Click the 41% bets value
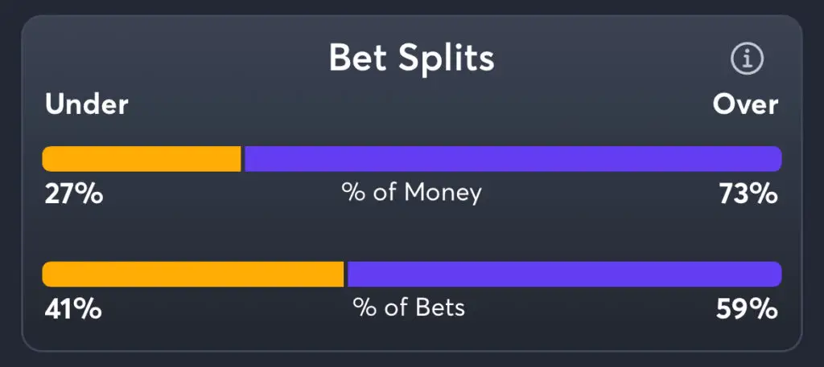Screen dimensions: 824x367 point(72,308)
